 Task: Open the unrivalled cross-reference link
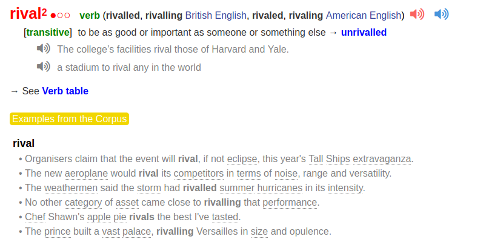pos(364,33)
